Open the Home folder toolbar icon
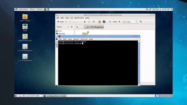 click(x=100, y=22)
